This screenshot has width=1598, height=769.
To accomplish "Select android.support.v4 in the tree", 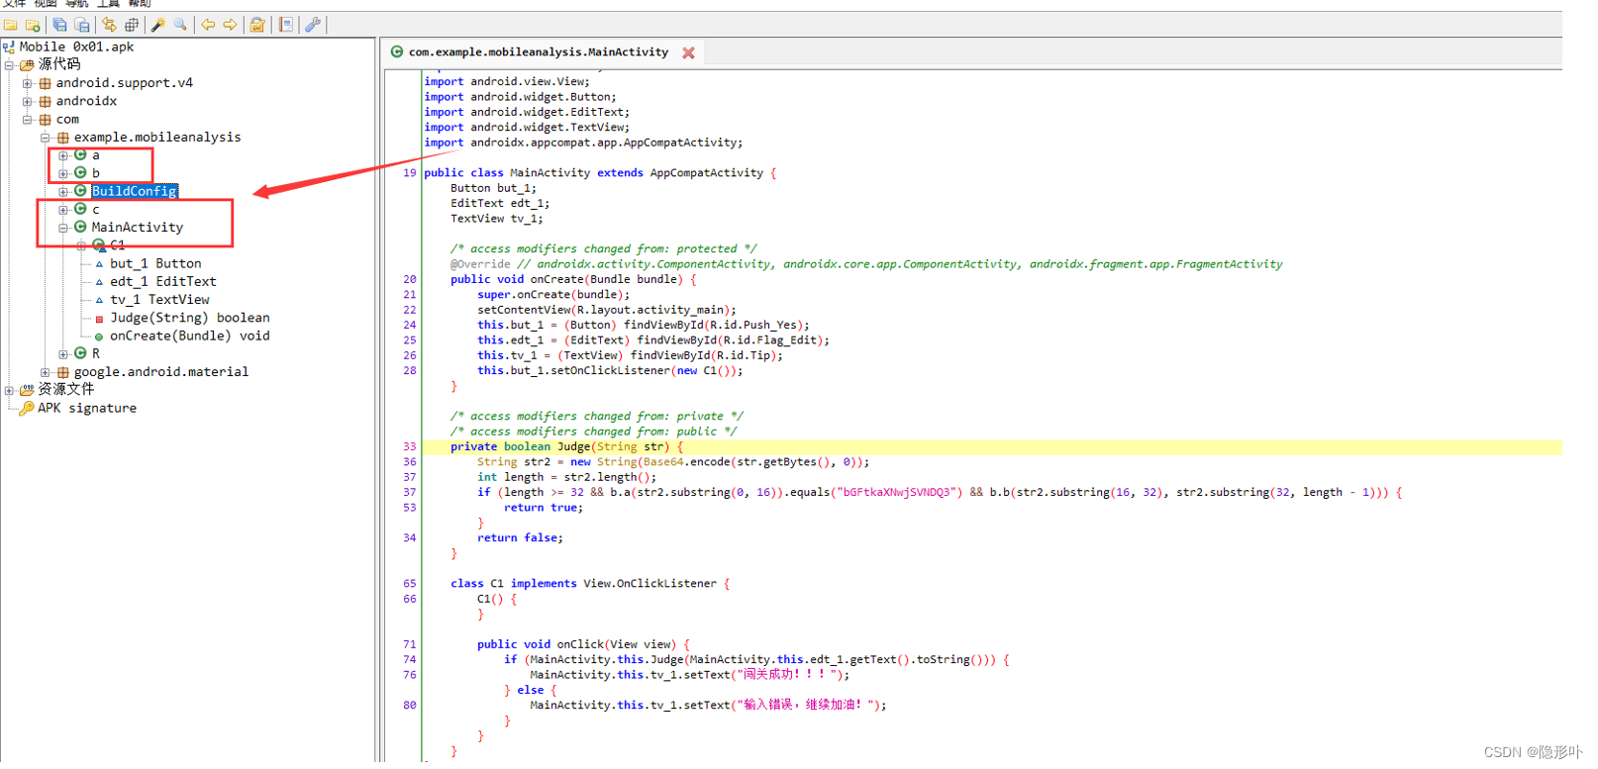I will (x=125, y=83).
